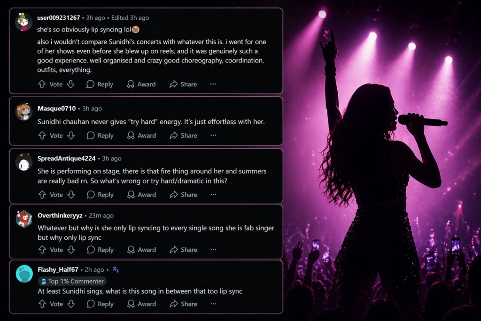The width and height of the screenshot is (481, 321).
Task: Open more options on Overthinkeryyz's comment
Action: (213, 250)
